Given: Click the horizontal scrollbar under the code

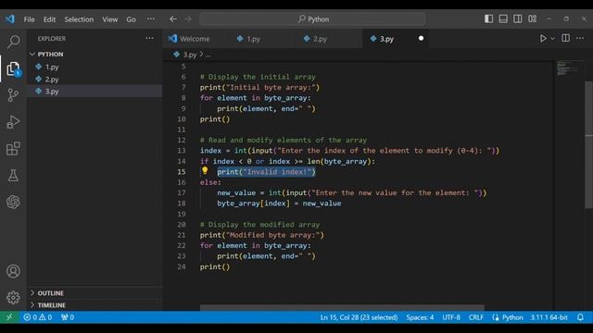Looking at the screenshot, I should (342, 308).
